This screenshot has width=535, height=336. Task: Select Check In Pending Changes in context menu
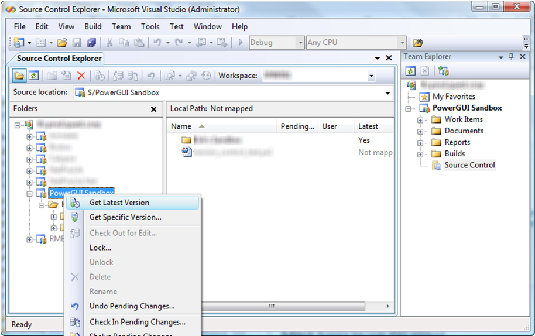tap(137, 321)
